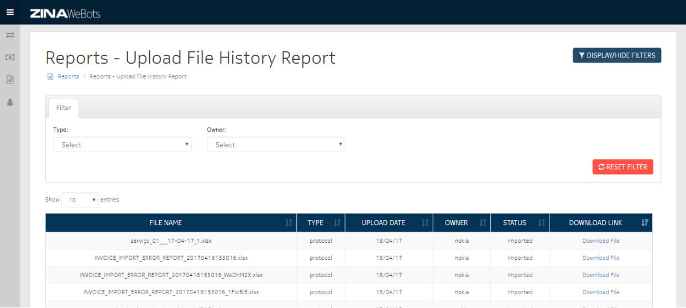This screenshot has height=308, width=686.
Task: Sort by Owner column icon
Action: 483,223
